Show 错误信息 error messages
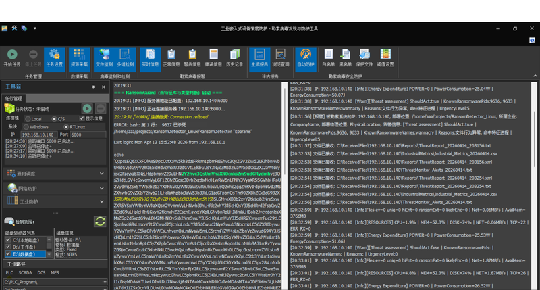 (213, 58)
